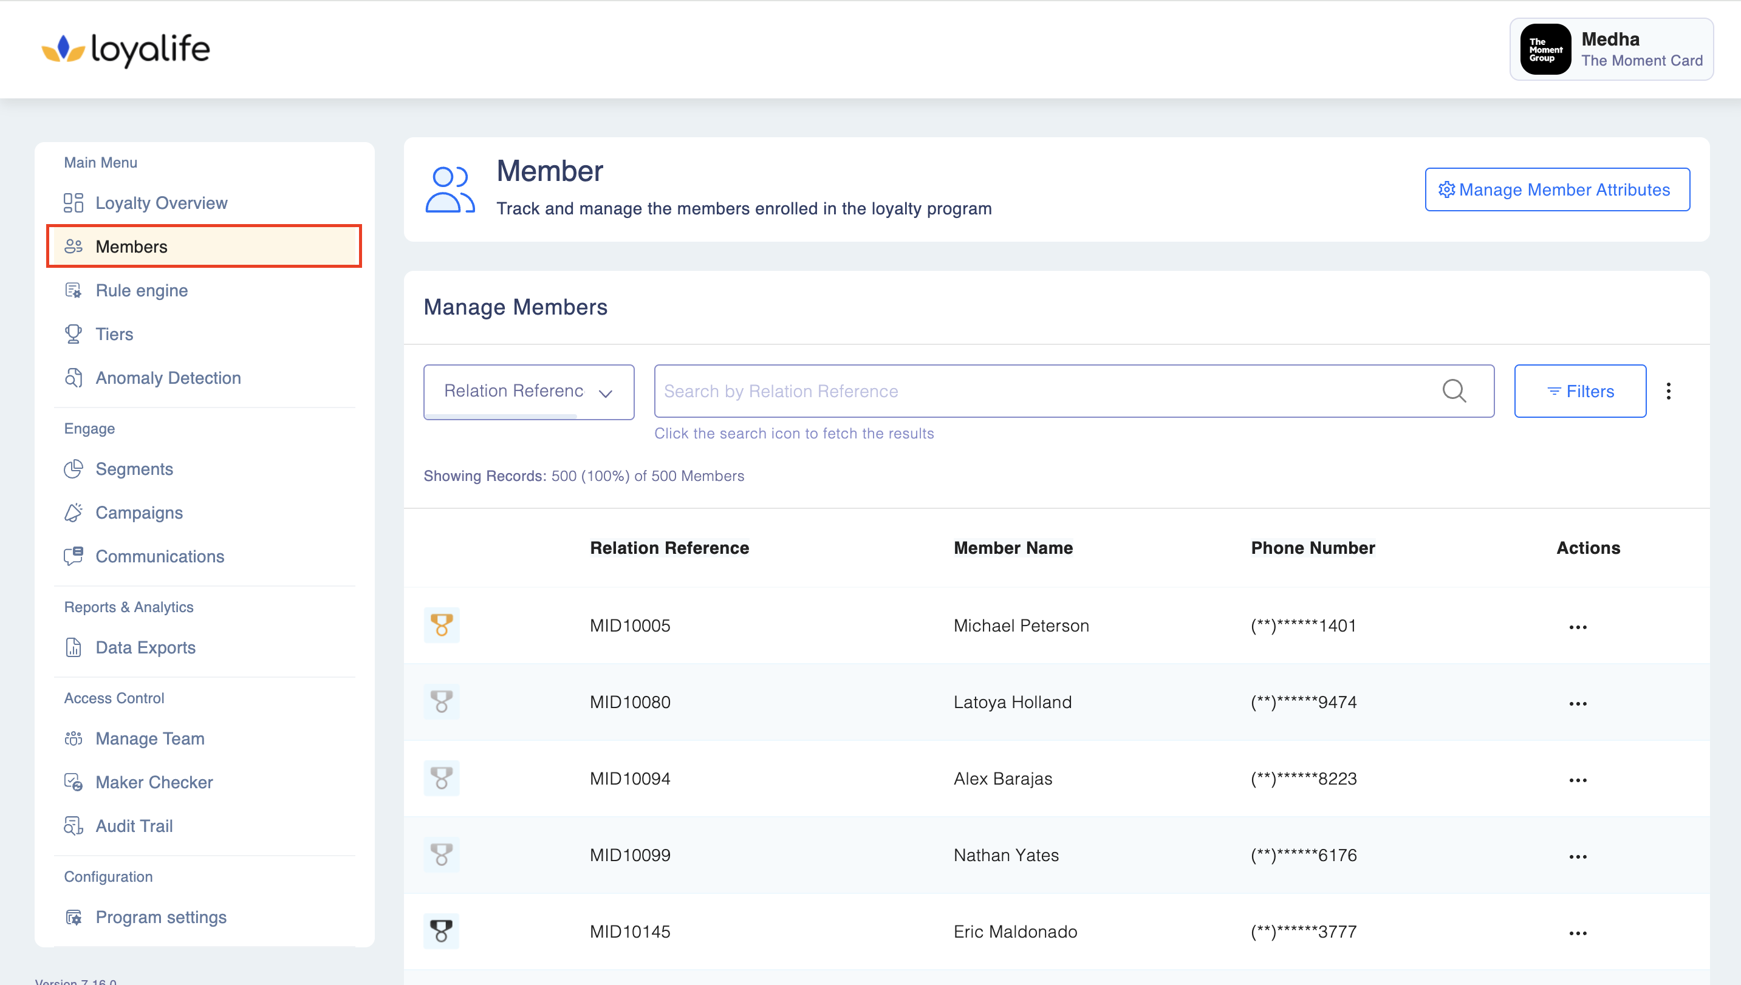Click Latoya Holland's grey tier trophy icon
The image size is (1741, 985).
pos(441,701)
